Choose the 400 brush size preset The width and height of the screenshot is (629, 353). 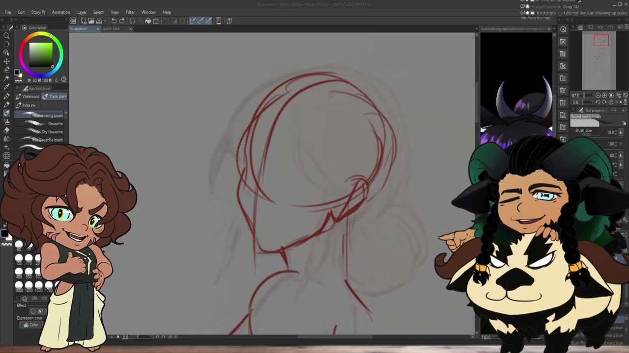point(19,272)
